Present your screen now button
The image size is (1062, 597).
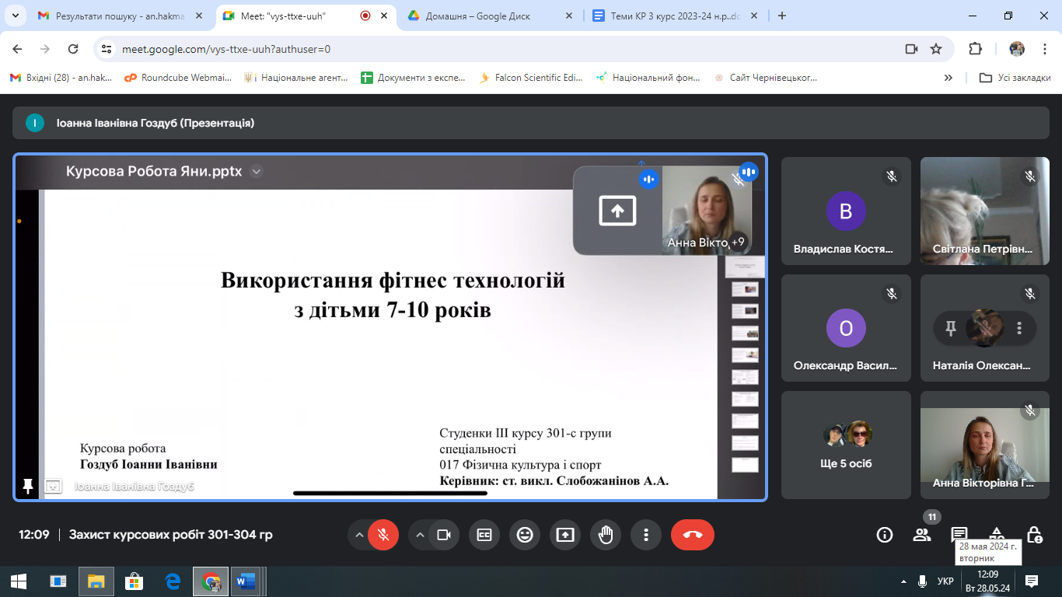[565, 535]
